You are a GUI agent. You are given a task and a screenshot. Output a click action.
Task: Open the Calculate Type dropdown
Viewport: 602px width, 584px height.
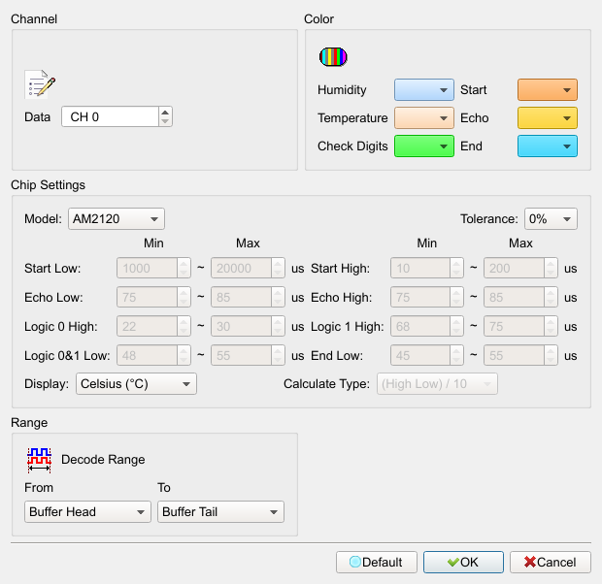(437, 384)
